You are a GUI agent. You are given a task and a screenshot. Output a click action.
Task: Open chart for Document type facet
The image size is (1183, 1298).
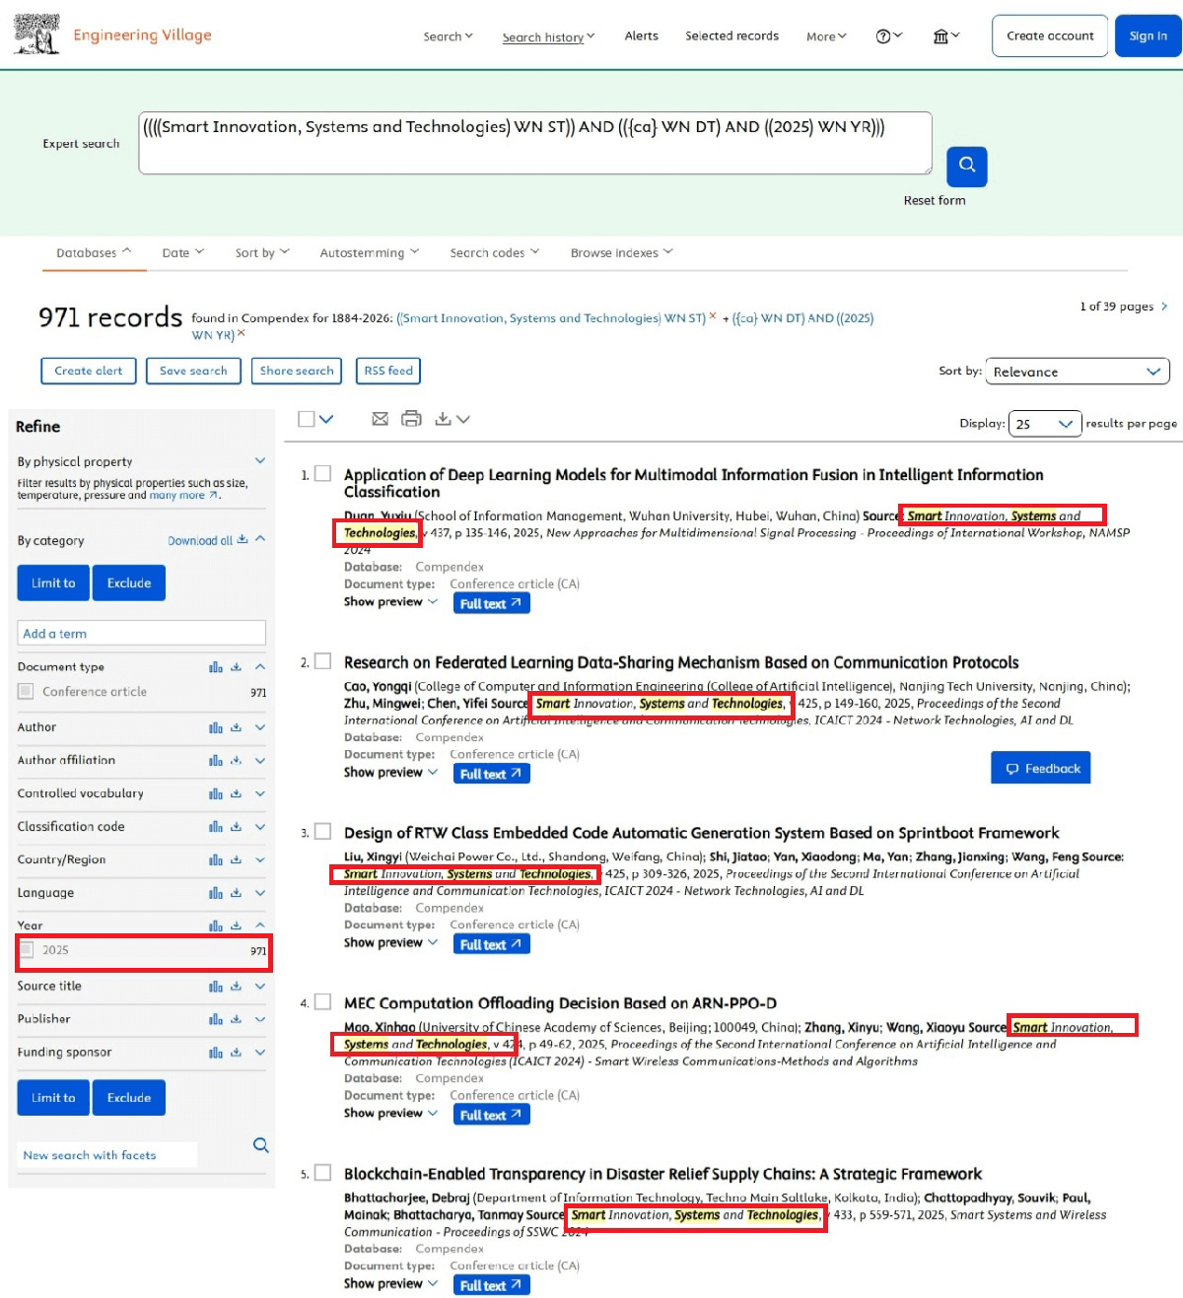(x=215, y=667)
